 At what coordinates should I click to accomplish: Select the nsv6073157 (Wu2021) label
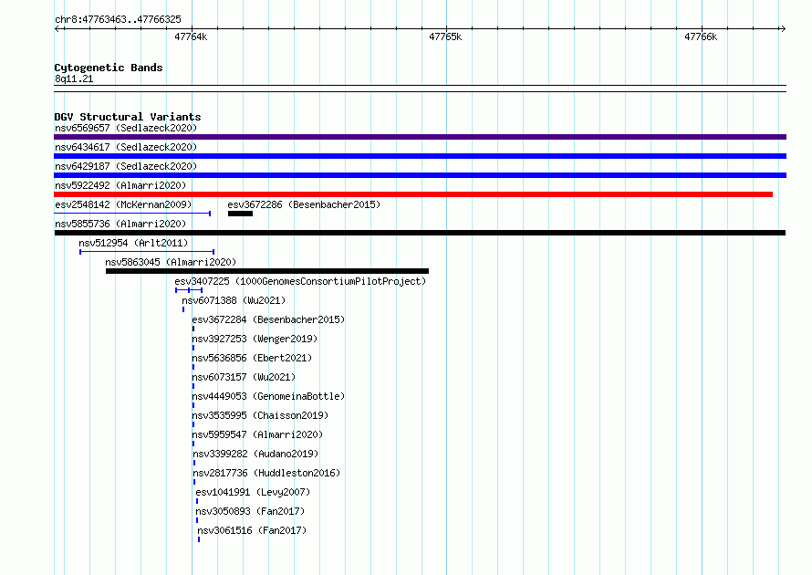pos(244,377)
